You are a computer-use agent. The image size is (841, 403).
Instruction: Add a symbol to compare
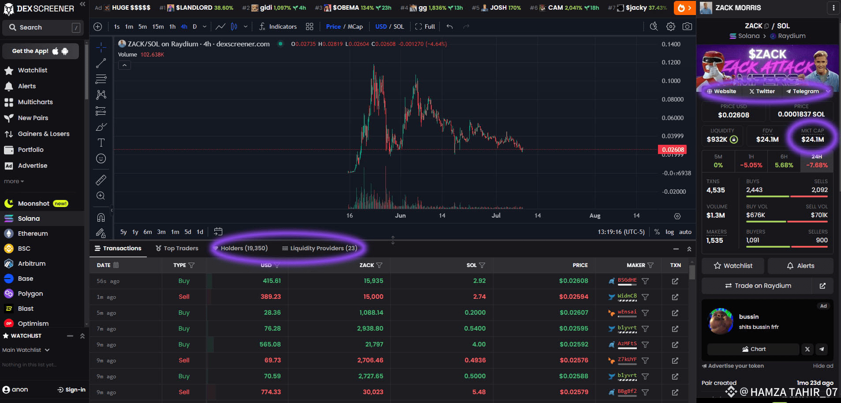tap(98, 26)
